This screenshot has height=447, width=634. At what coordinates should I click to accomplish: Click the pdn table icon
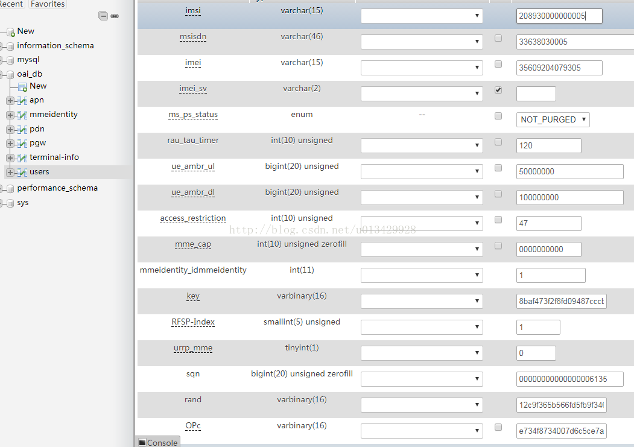point(22,130)
